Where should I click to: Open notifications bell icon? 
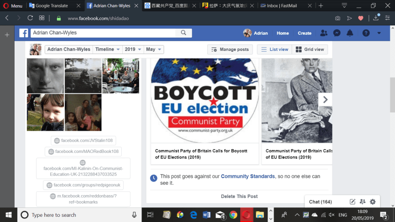pos(350,33)
